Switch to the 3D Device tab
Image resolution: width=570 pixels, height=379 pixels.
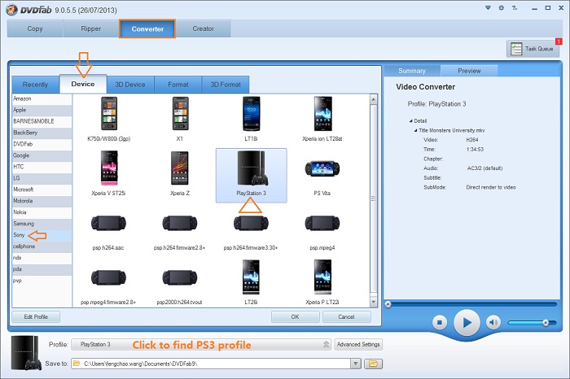click(x=130, y=85)
